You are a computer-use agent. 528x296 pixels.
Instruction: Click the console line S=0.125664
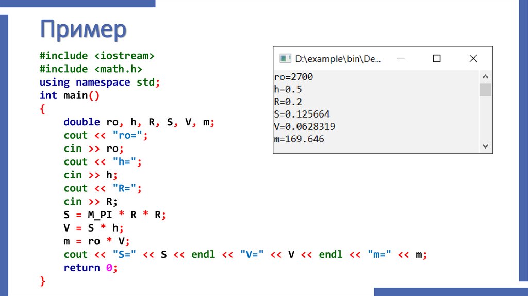click(x=302, y=114)
